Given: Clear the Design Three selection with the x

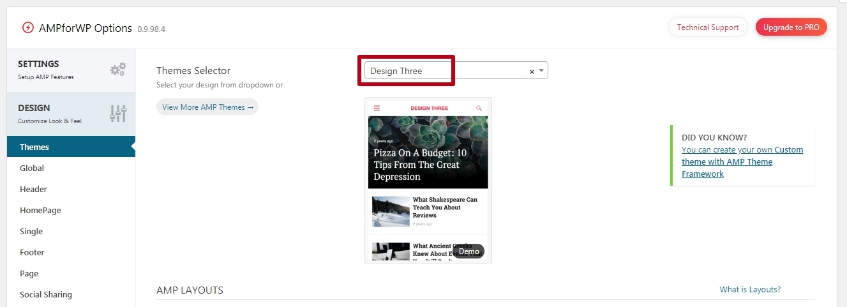Looking at the screenshot, I should pos(532,71).
